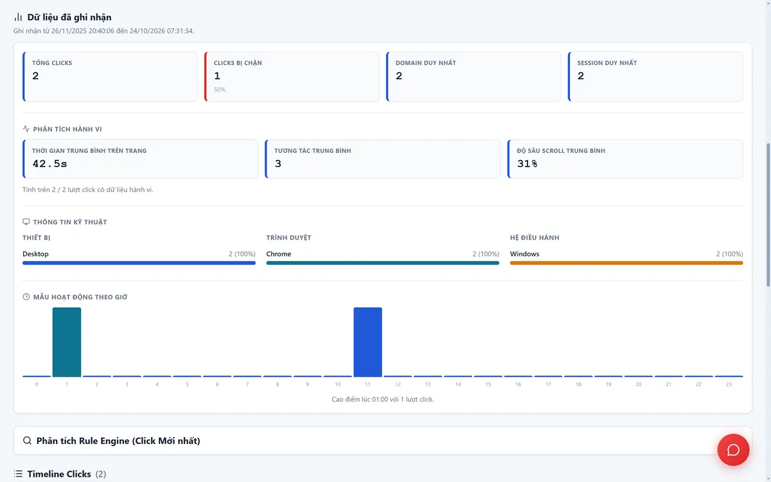The width and height of the screenshot is (771, 482).
Task: Select the Clicks bị chặn card
Action: point(292,76)
